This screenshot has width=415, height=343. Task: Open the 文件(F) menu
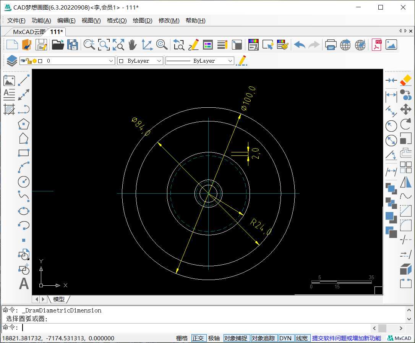click(x=16, y=21)
